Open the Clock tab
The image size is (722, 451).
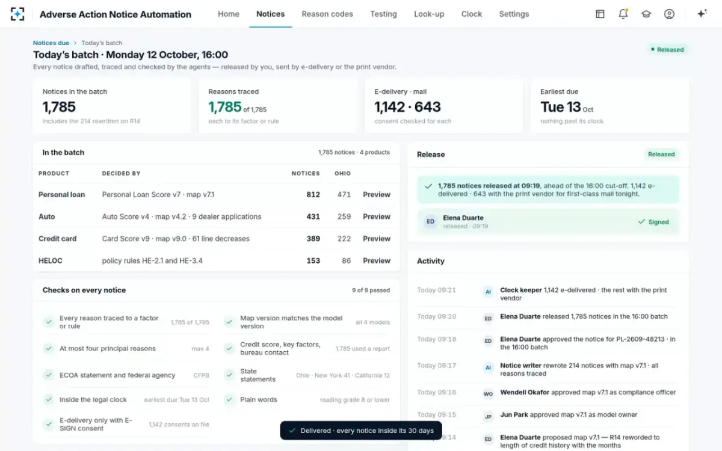tap(472, 14)
